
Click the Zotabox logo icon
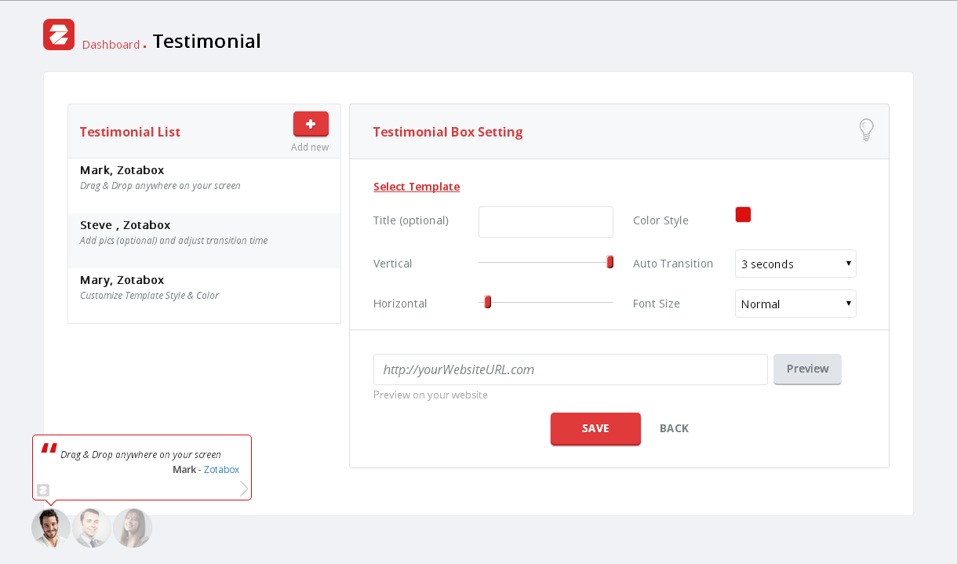[59, 35]
